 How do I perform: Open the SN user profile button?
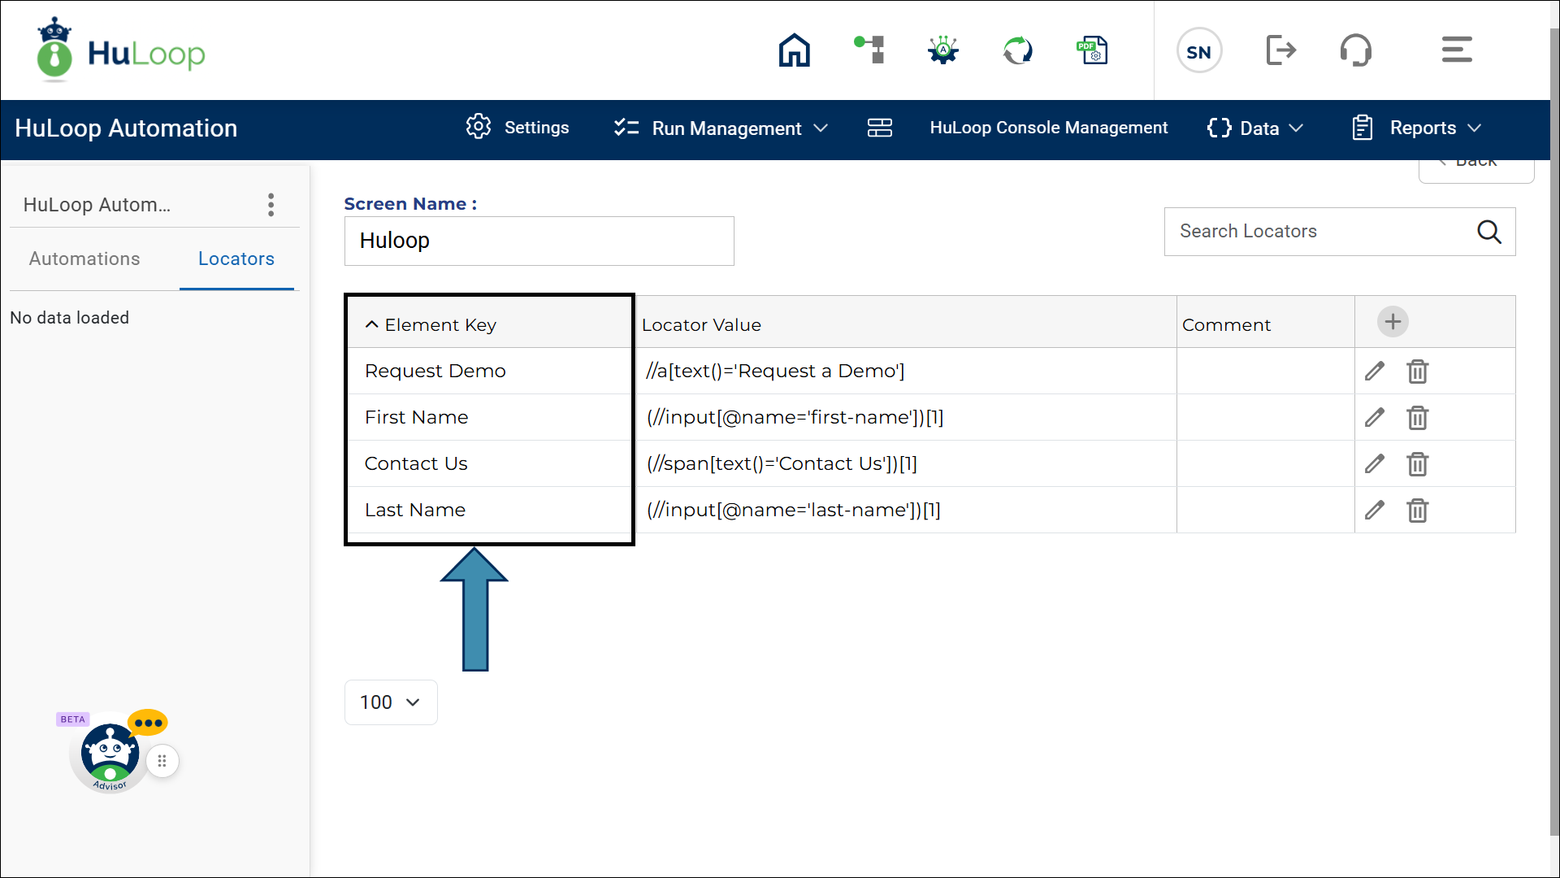click(x=1198, y=51)
